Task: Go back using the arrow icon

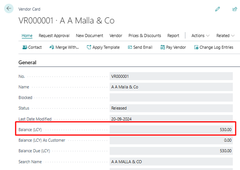Action: click(x=9, y=8)
